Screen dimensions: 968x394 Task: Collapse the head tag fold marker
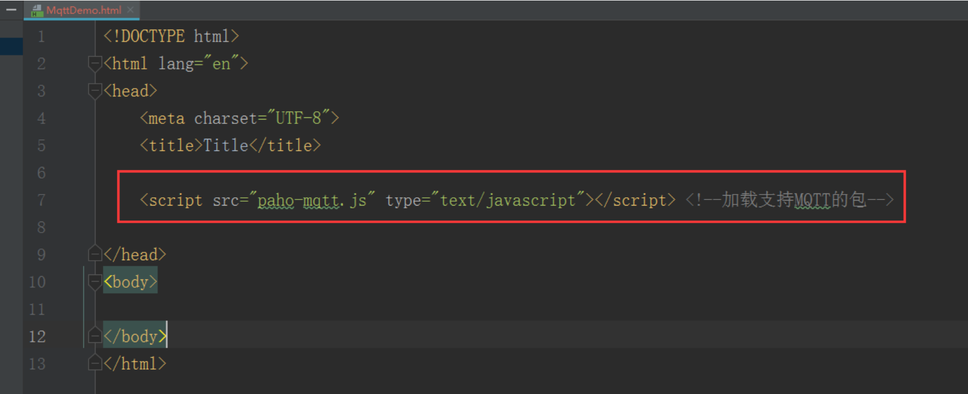coord(95,91)
